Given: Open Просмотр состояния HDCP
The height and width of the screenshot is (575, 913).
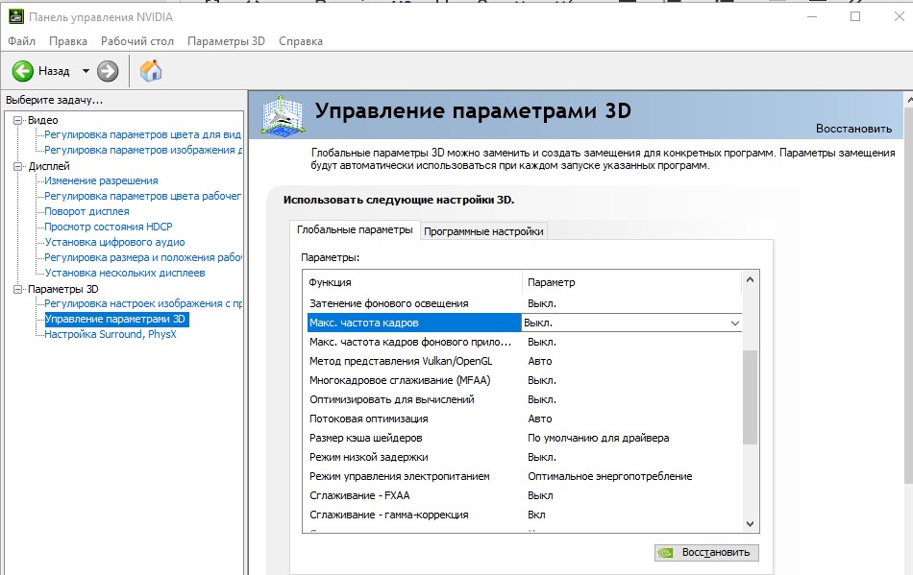Looking at the screenshot, I should pyautogui.click(x=109, y=227).
